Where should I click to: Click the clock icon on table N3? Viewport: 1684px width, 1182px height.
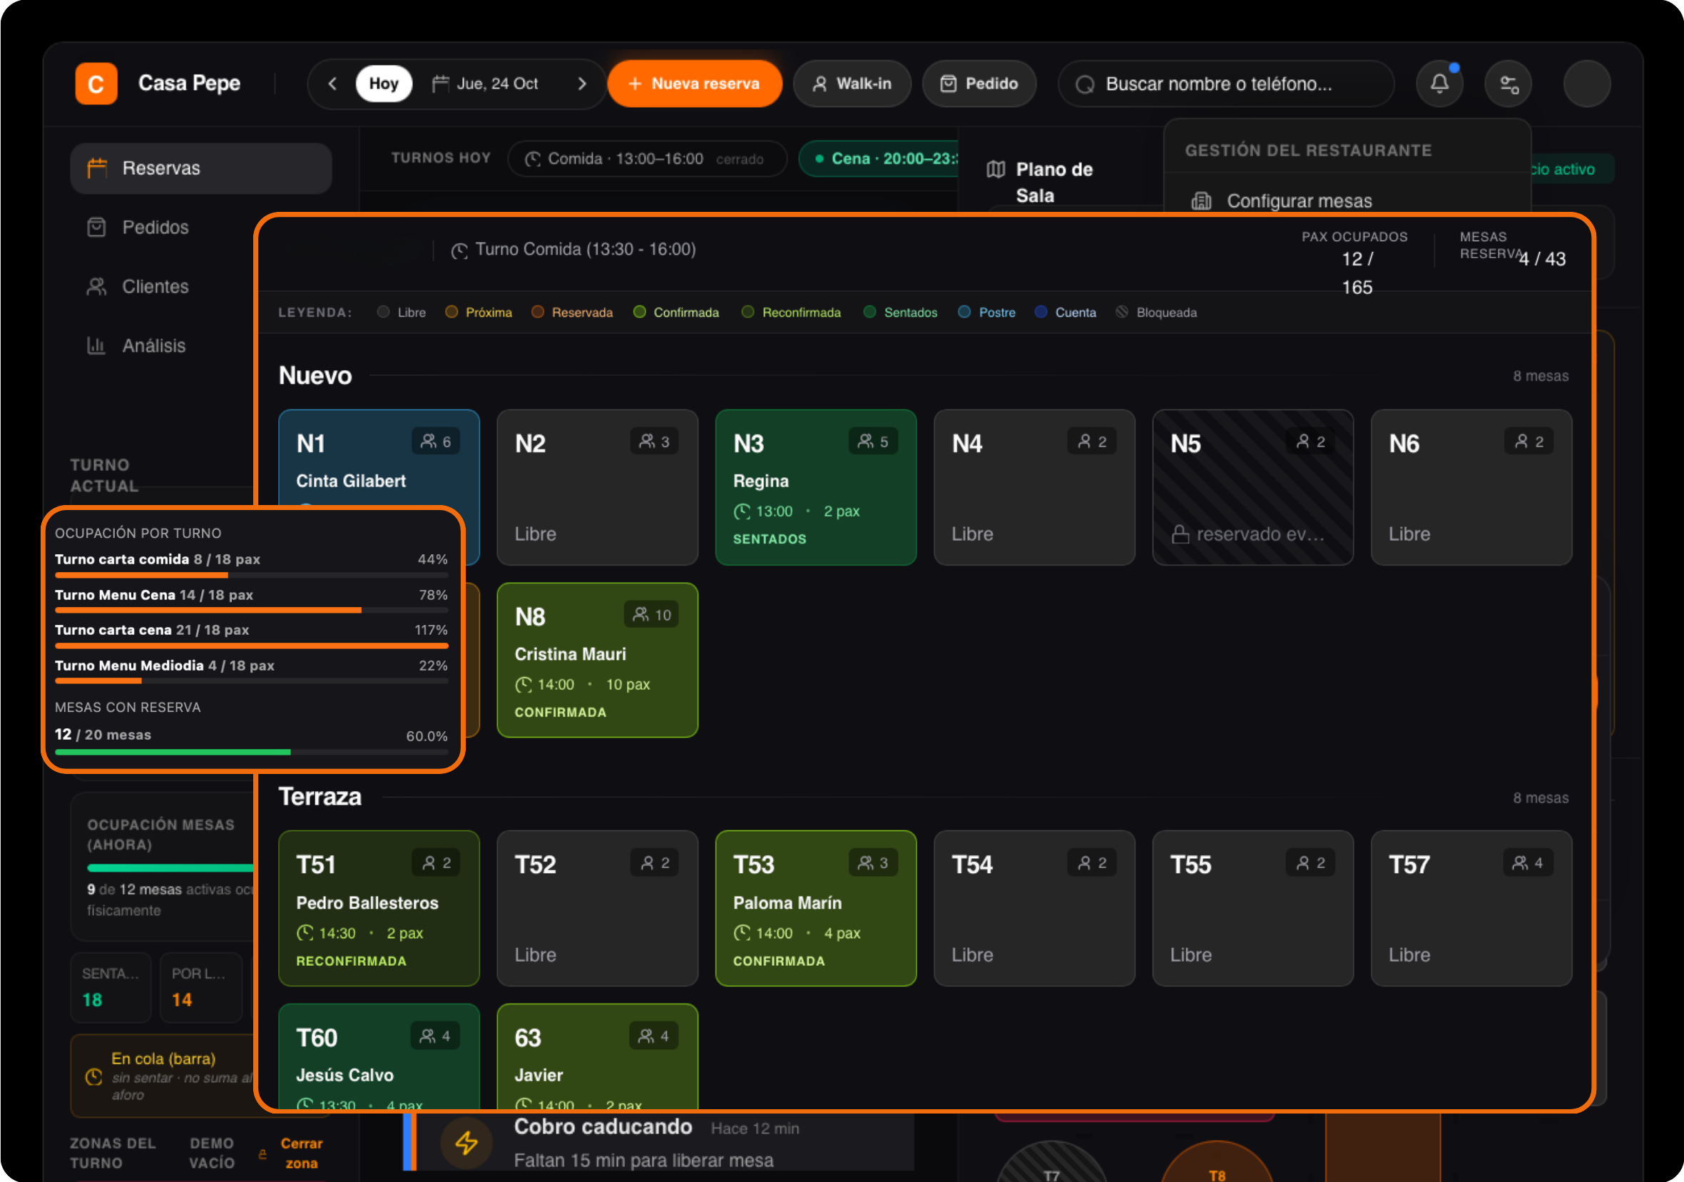[743, 511]
